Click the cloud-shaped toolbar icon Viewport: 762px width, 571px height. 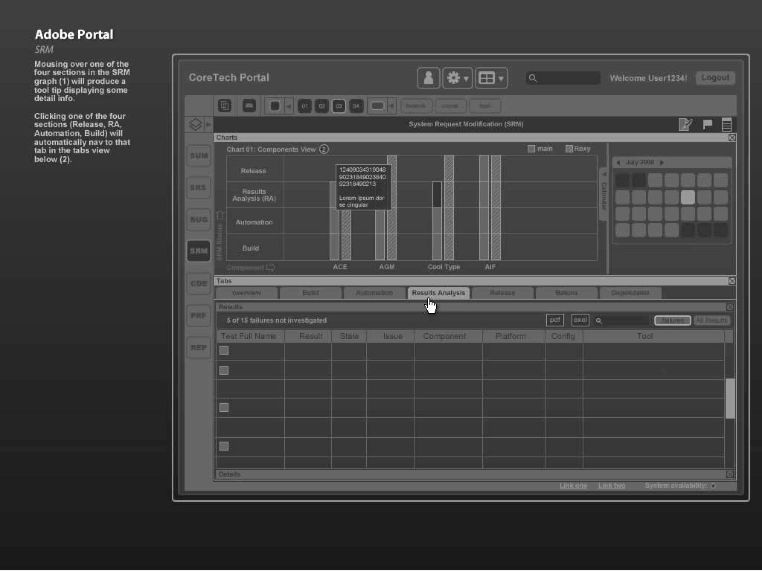[249, 106]
